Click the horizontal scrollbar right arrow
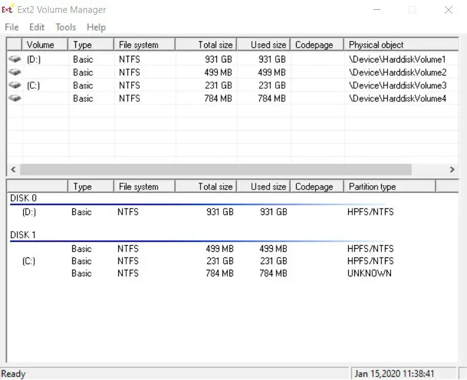The image size is (467, 380). tap(452, 169)
